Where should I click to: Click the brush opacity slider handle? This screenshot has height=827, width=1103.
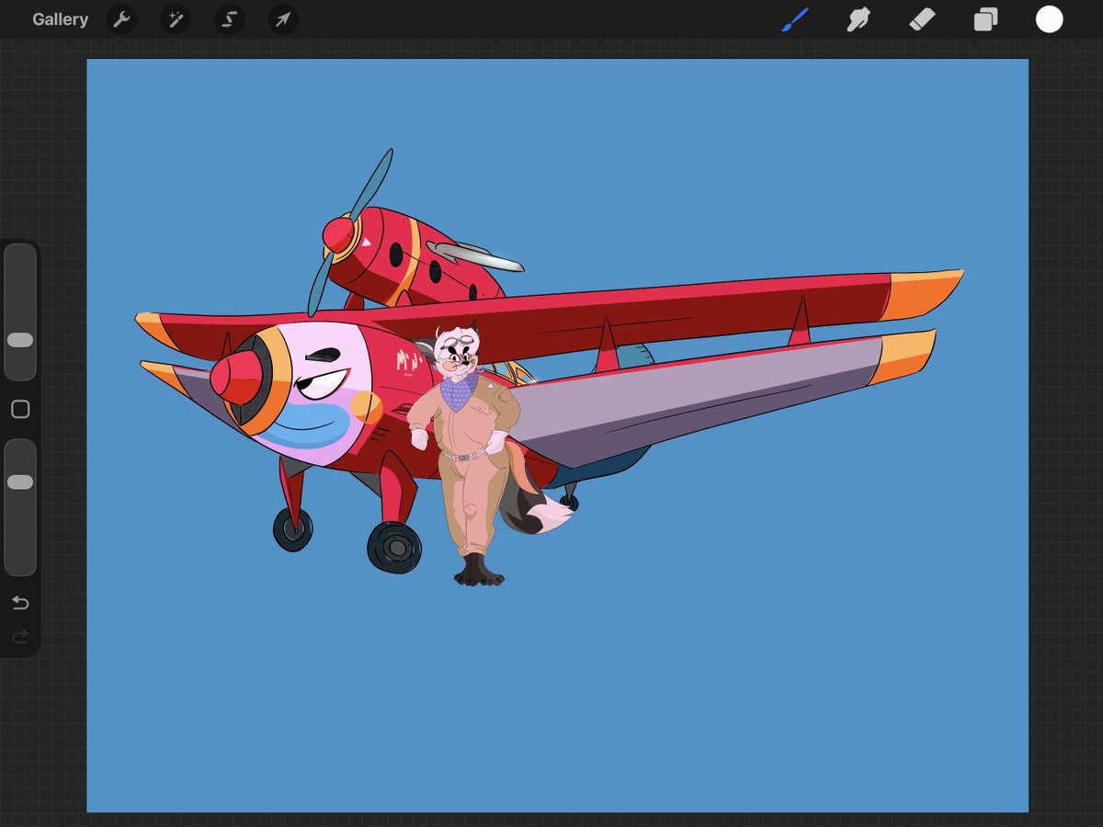(x=20, y=482)
